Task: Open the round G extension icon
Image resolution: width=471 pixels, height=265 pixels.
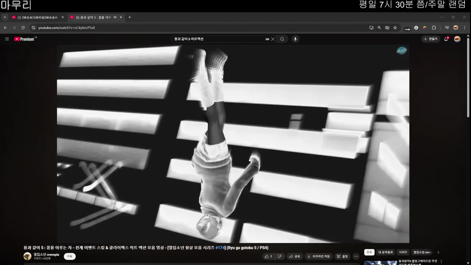Action: [416, 28]
